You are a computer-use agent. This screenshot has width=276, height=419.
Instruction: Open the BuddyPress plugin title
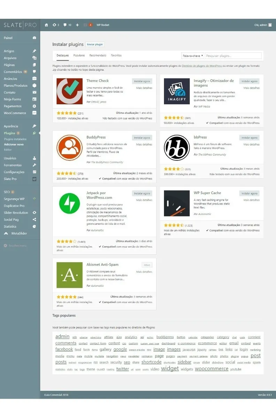(96, 137)
